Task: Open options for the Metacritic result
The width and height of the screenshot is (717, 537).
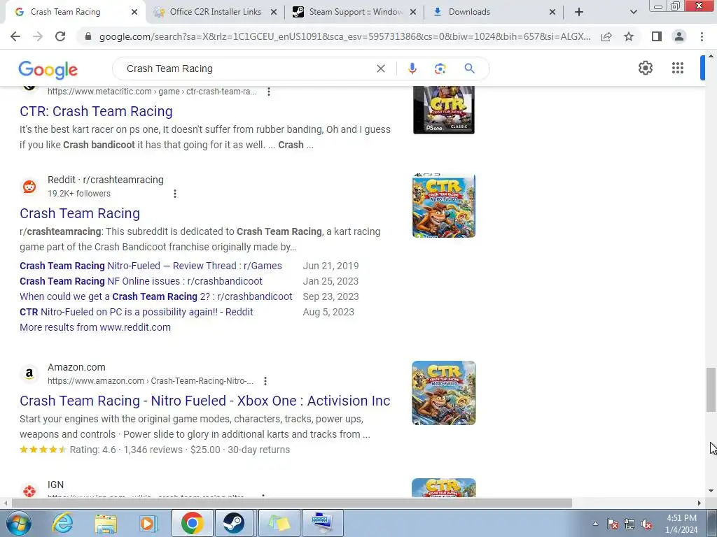Action: coord(269,92)
